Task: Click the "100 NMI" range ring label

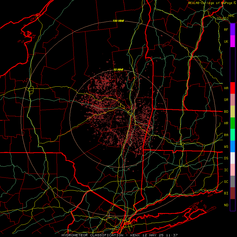Action: pyautogui.click(x=118, y=21)
